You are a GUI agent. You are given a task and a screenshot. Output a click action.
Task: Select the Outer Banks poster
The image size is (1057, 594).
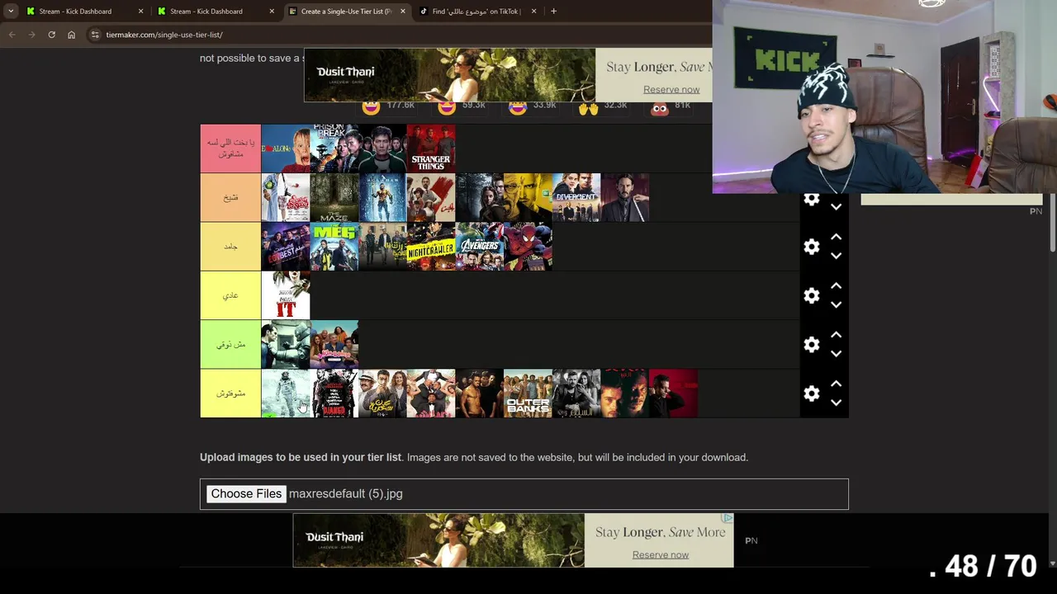(528, 394)
